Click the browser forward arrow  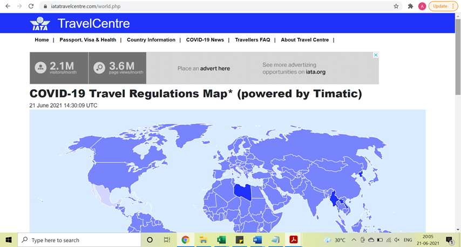(x=19, y=6)
